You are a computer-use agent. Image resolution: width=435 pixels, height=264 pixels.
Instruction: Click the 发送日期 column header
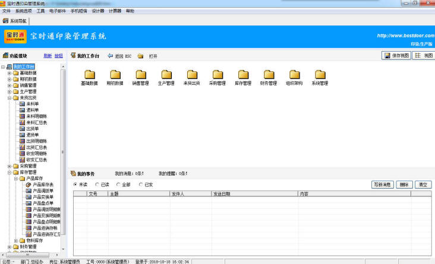tap(255, 194)
